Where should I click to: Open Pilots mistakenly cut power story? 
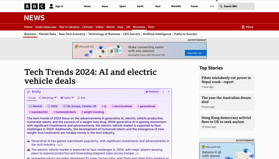click(x=226, y=80)
